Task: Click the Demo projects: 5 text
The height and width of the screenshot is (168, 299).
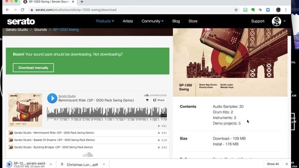Action: [x=227, y=123]
